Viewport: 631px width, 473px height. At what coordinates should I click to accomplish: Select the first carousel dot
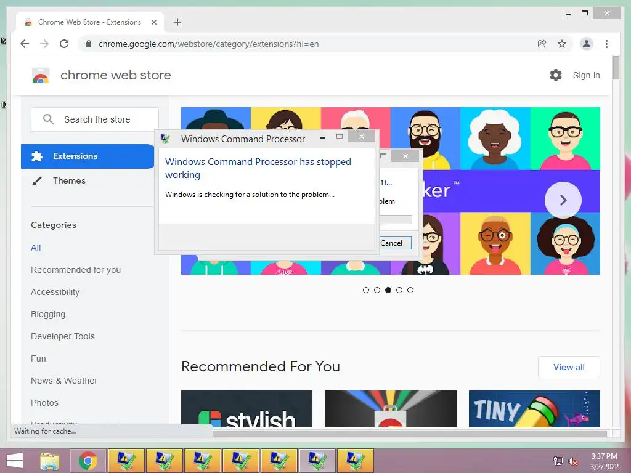pos(366,290)
